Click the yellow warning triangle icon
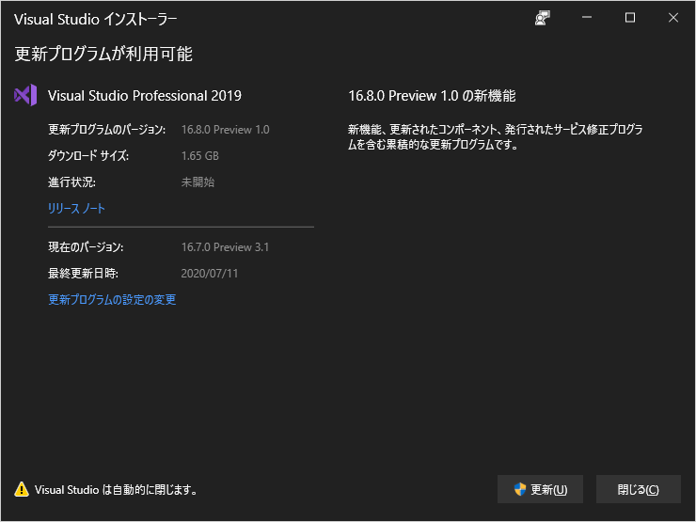 (22, 489)
